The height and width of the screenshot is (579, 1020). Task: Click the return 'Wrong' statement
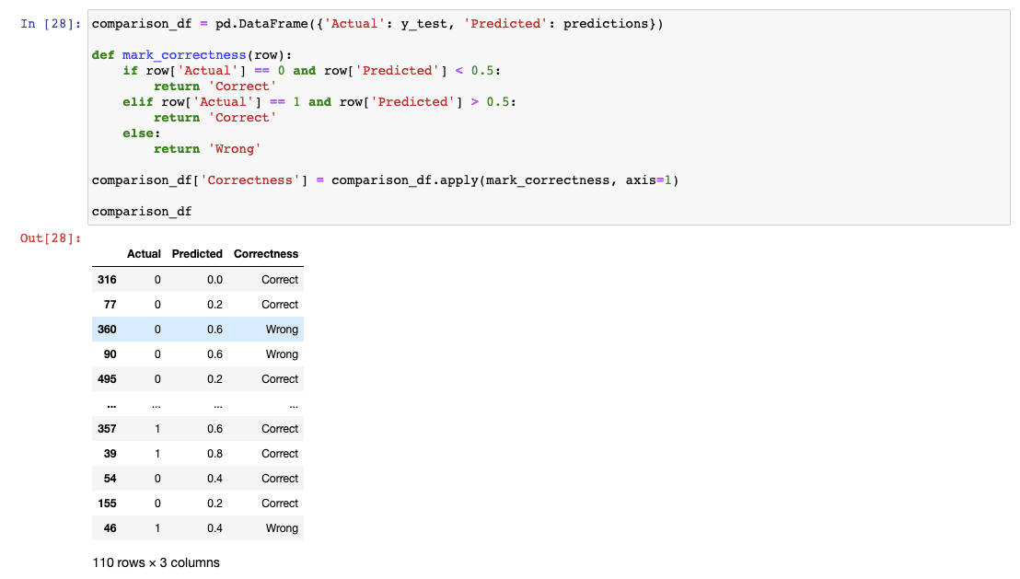point(207,149)
